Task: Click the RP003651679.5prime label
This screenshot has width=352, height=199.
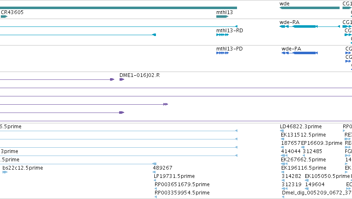Action: pos(182,185)
